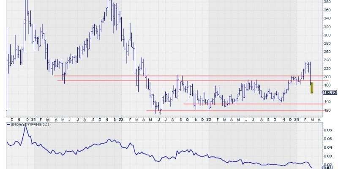
Task: Click the 162.63 current price tag
Action: click(x=330, y=93)
